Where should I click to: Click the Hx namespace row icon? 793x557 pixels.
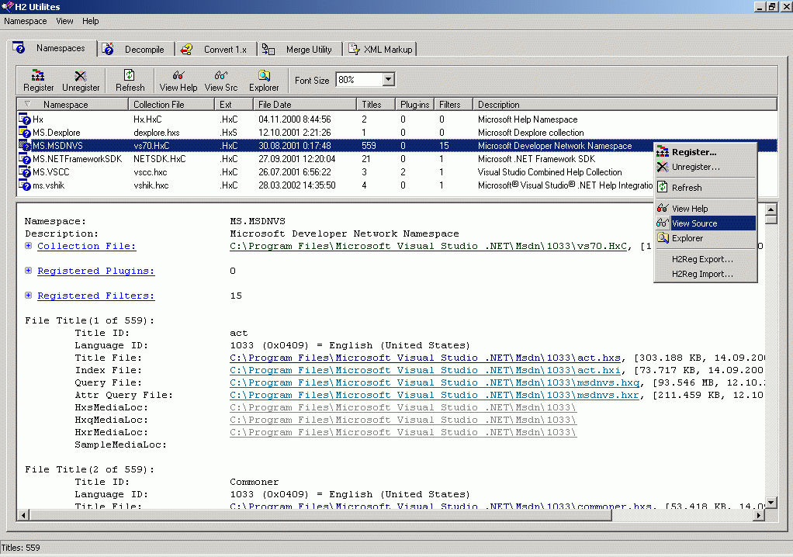25,119
